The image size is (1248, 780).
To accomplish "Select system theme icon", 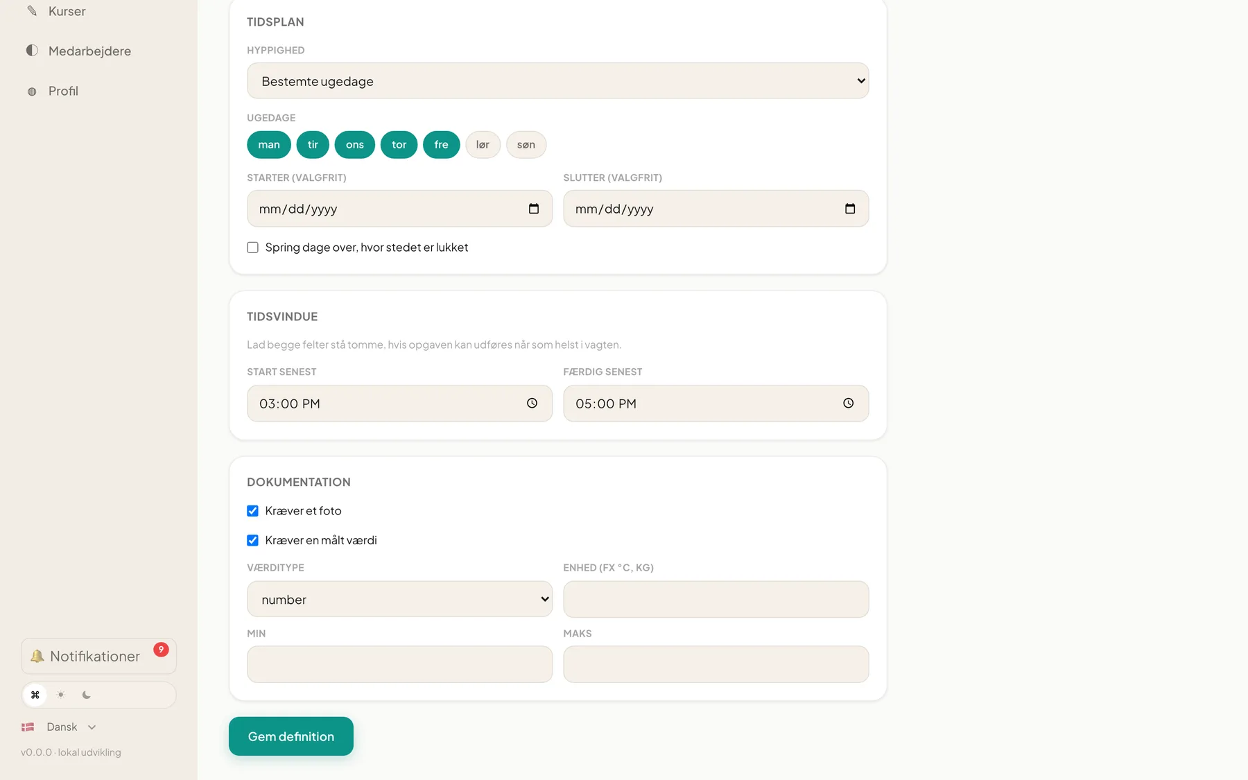I will pos(35,695).
